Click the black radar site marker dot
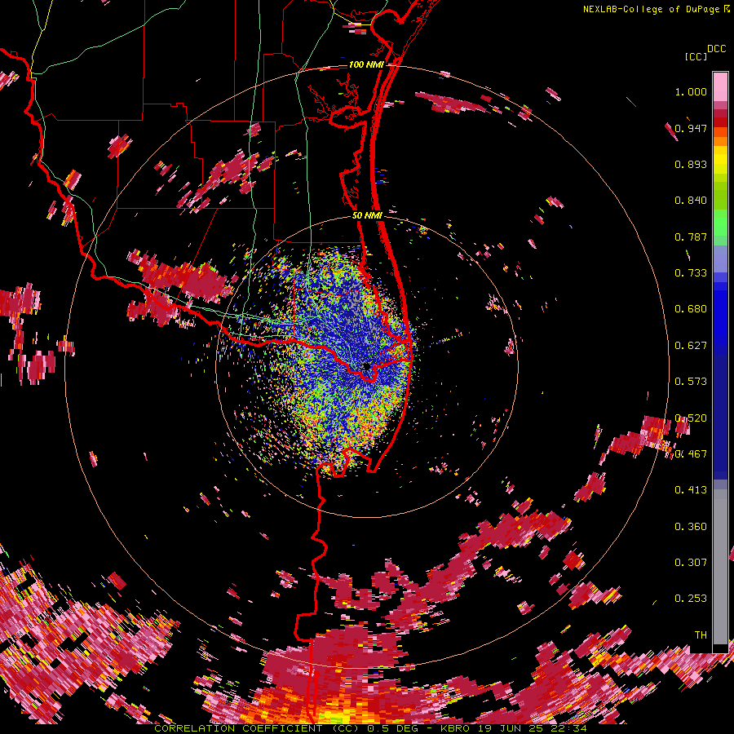 click(x=366, y=366)
